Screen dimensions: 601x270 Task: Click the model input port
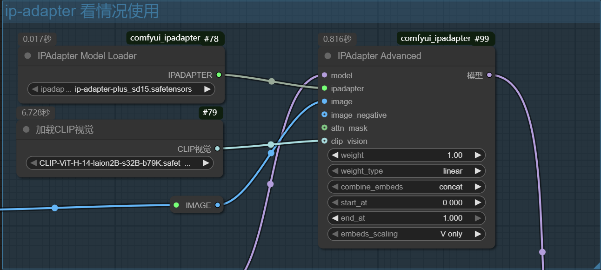coord(324,75)
